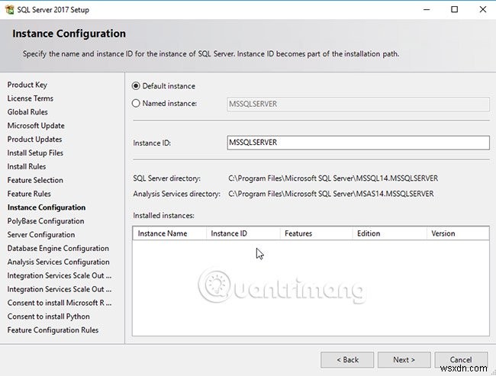Click the Server Configuration step
This screenshot has height=376, width=496.
point(41,235)
